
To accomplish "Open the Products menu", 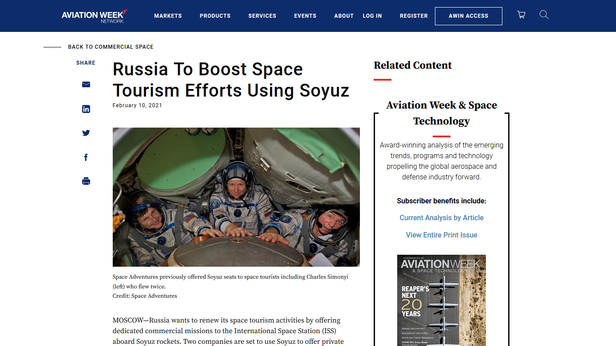I will [x=215, y=16].
